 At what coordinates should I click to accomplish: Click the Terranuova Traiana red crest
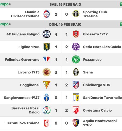pyautogui.click(x=47, y=123)
